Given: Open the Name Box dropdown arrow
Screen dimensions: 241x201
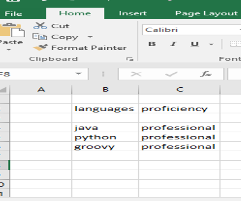Looking at the screenshot, I should click(x=78, y=73).
